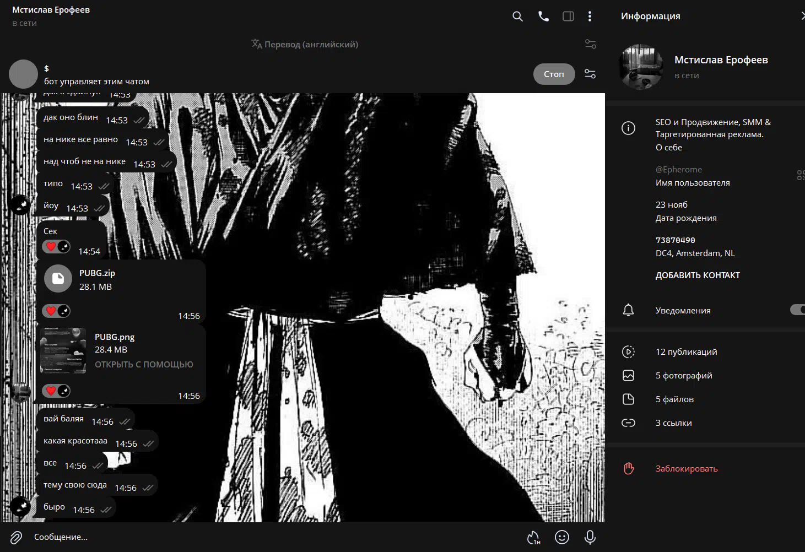
Task: Open the 12 публикаций section
Action: (686, 352)
